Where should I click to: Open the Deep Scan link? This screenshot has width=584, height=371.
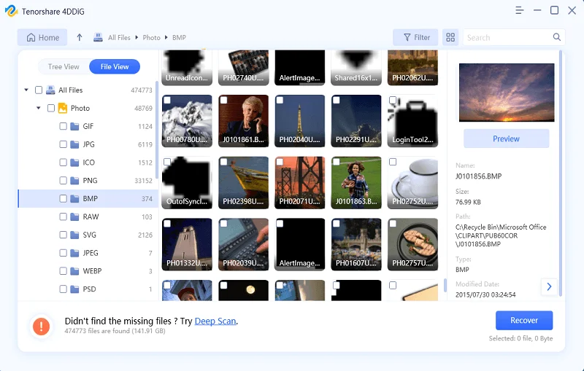pyautogui.click(x=215, y=321)
